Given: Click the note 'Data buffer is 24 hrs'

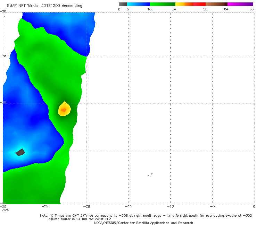Looking at the screenshot, I should coord(70,219).
